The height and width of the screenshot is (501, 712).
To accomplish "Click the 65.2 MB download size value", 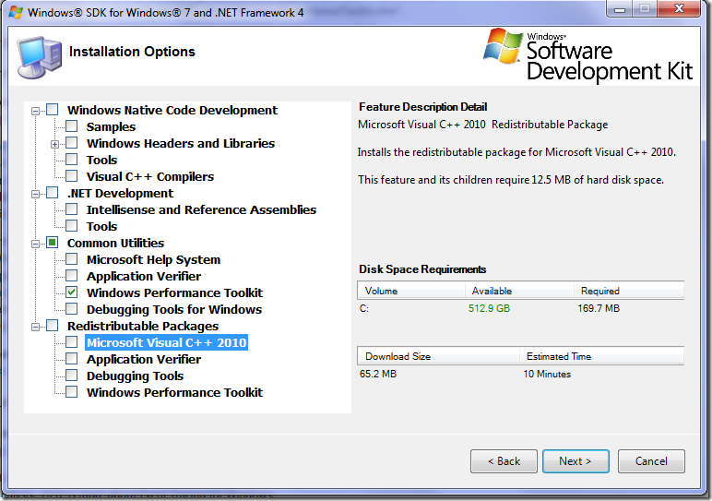I will [x=378, y=374].
